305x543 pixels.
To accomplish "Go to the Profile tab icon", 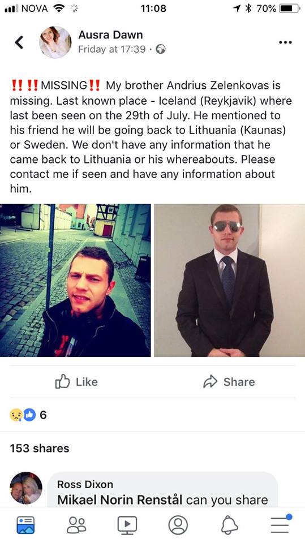I will pyautogui.click(x=178, y=525).
